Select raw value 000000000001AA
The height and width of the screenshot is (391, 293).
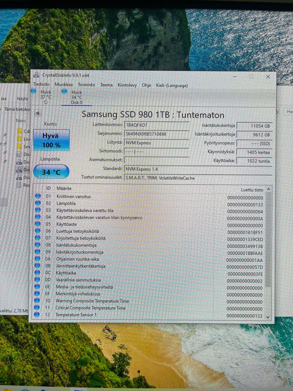244,260
